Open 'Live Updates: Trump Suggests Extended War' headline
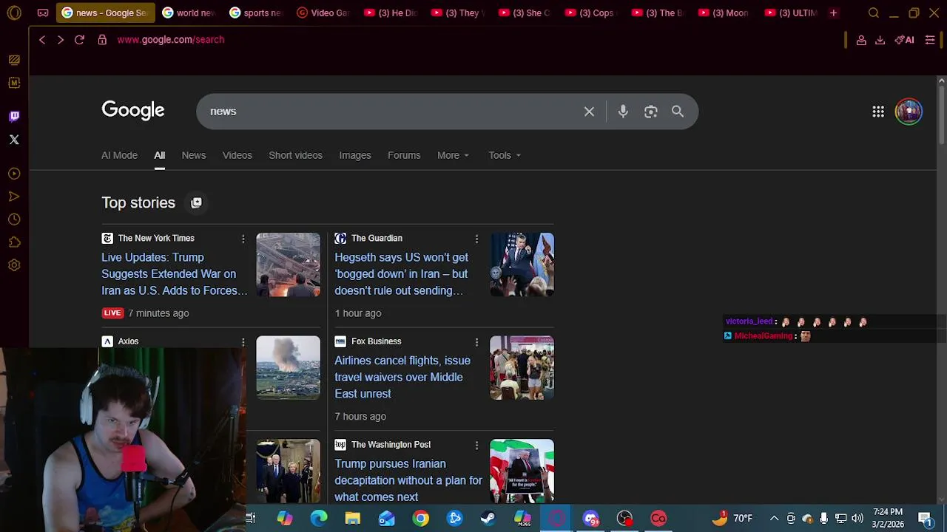Screen dimensions: 947x532 175,274
